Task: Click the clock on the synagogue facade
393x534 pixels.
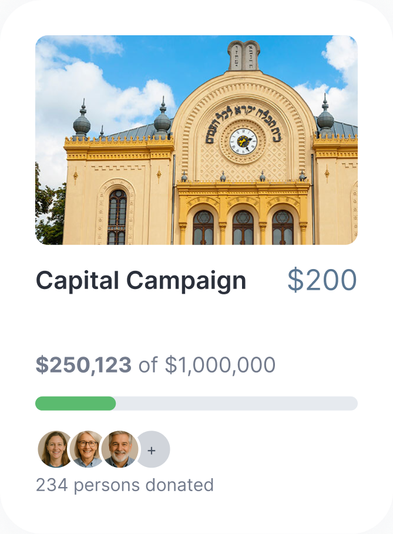Action: tap(243, 141)
